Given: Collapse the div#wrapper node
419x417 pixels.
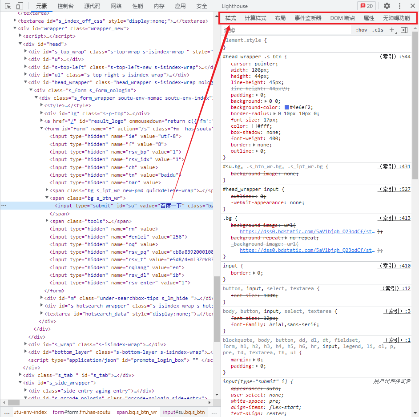Looking at the screenshot, I should tap(15, 28).
